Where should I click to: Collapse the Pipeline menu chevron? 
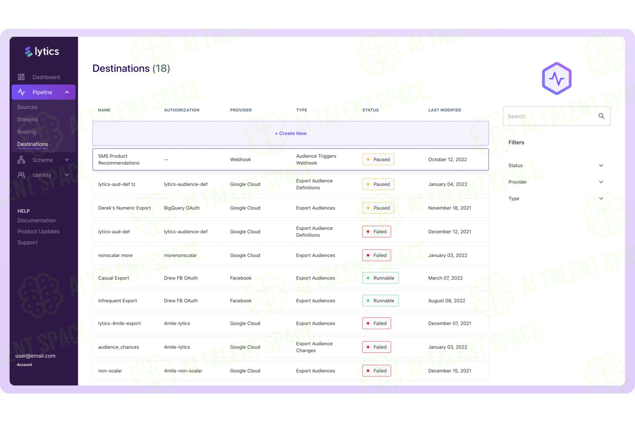tap(67, 92)
